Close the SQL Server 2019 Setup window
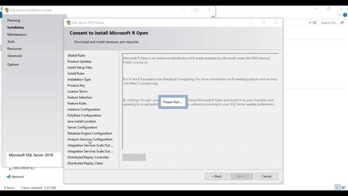This screenshot has width=348, height=196. pyautogui.click(x=276, y=22)
